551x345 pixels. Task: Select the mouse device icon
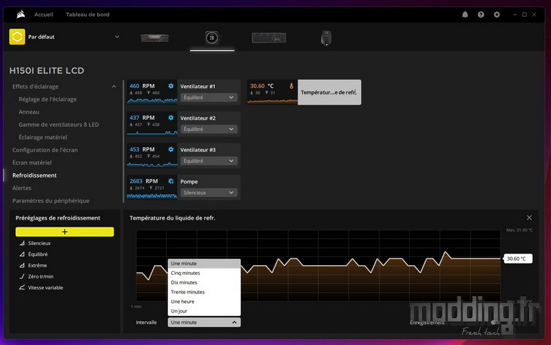point(326,38)
